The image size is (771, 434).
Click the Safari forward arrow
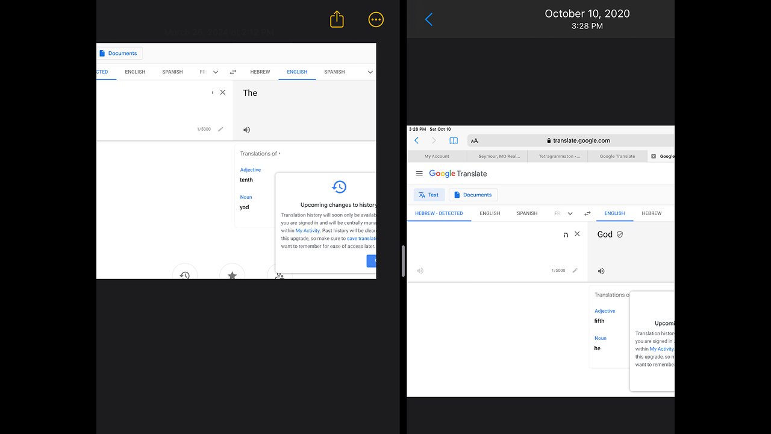pyautogui.click(x=434, y=140)
